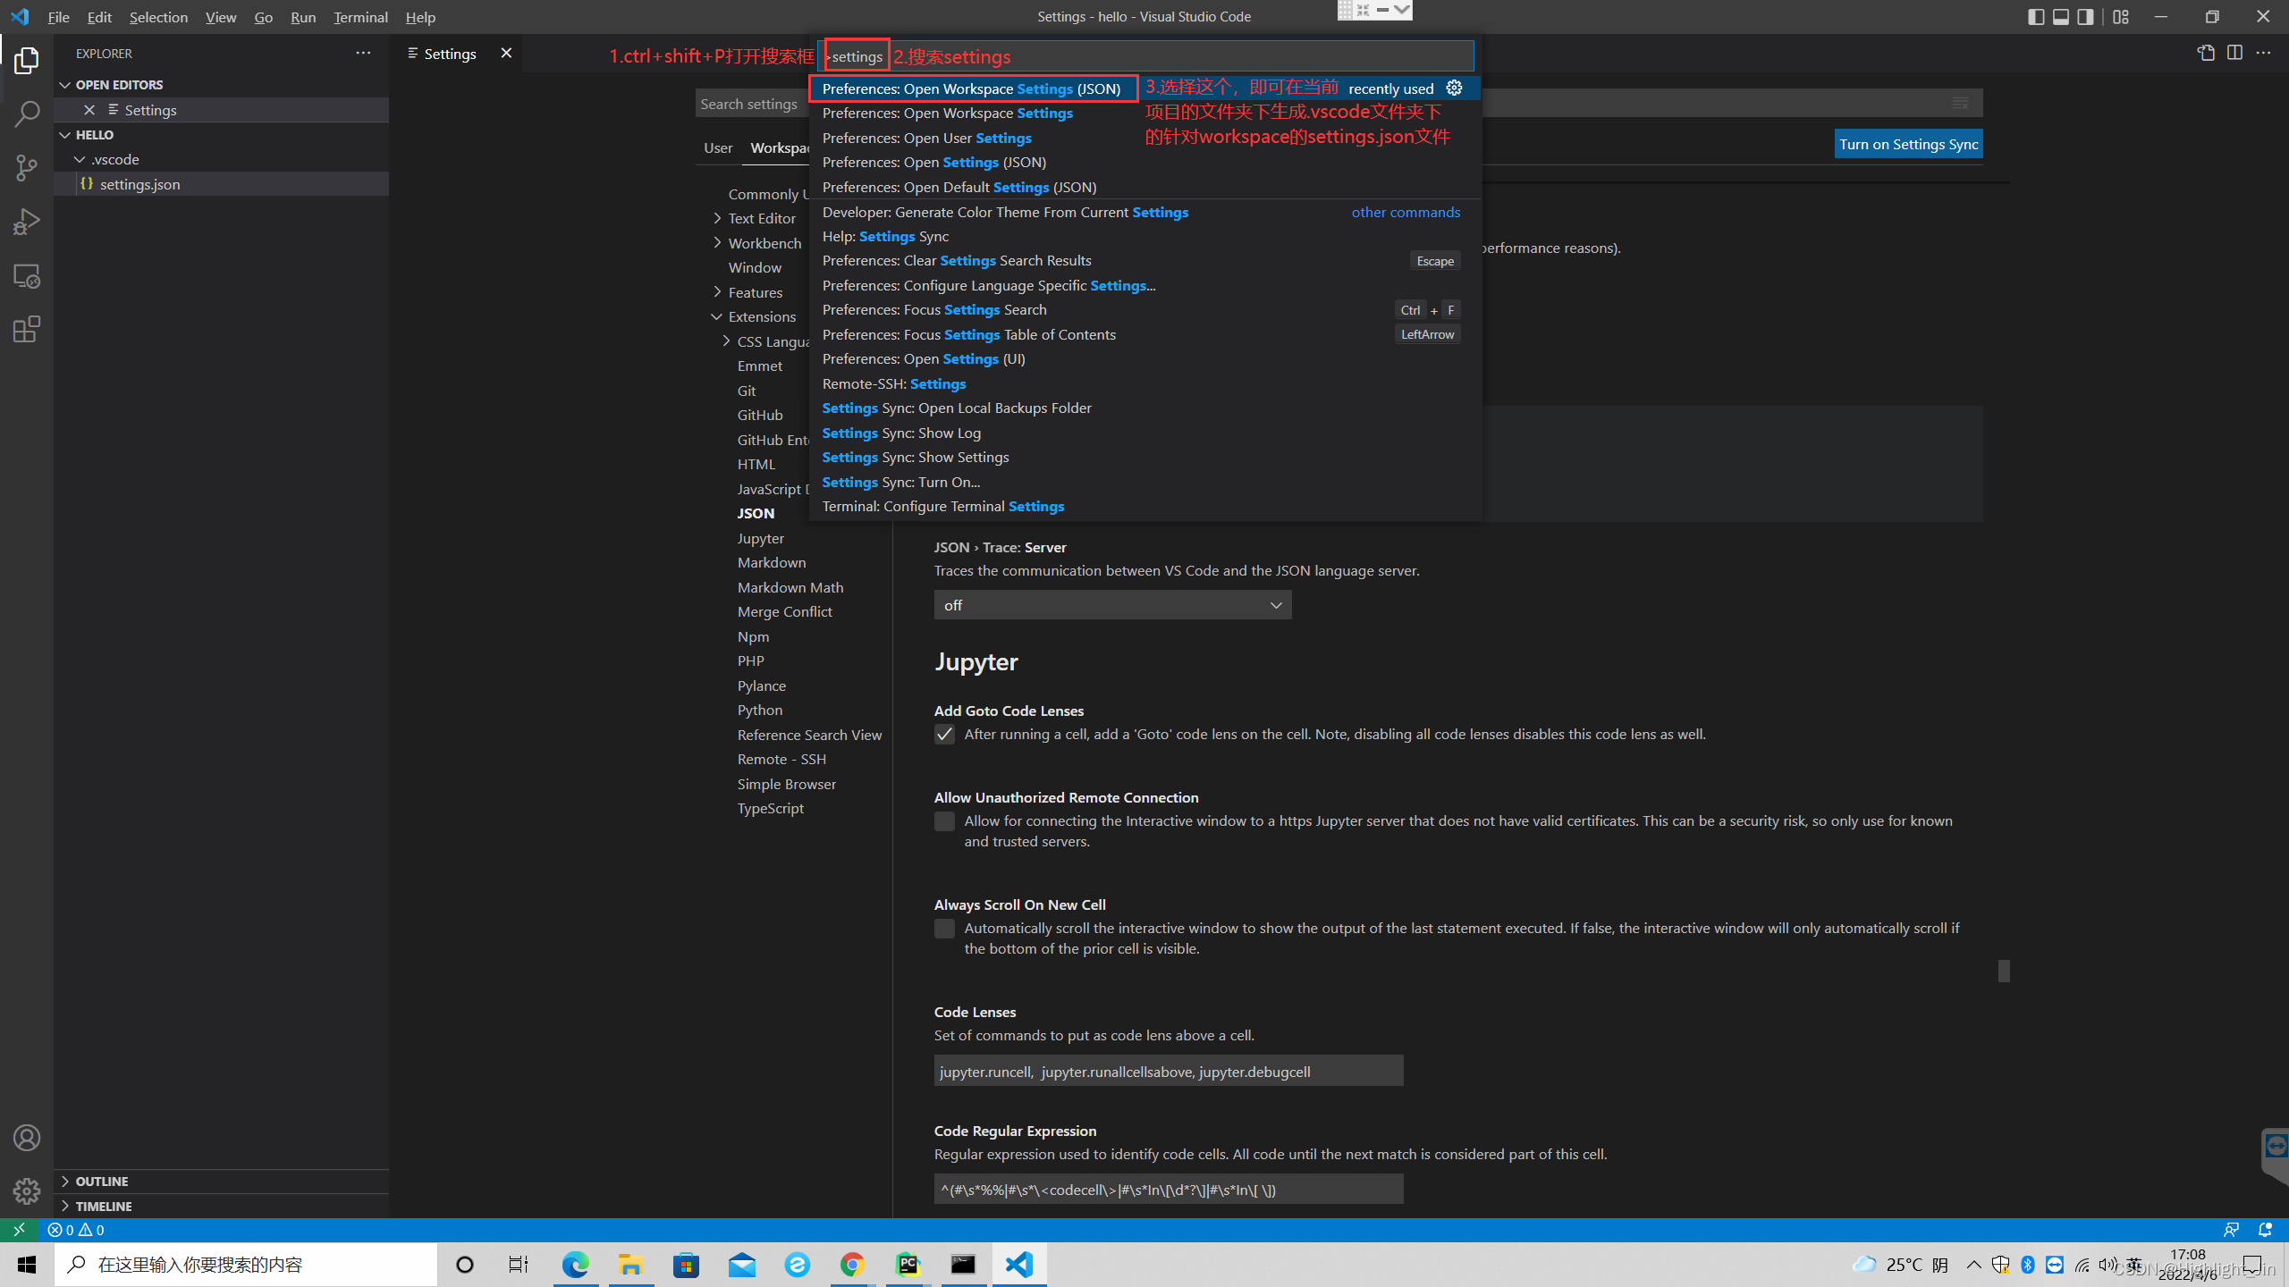2289x1287 pixels.
Task: Select Preferences Open Workspace Settings JSON menu item
Action: coord(970,87)
